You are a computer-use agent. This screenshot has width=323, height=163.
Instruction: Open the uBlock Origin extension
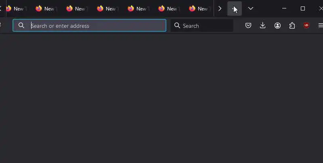pyautogui.click(x=306, y=25)
